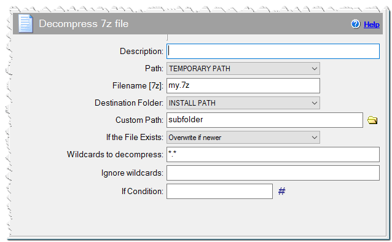Open the Path dropdown showing TEMPORARY PATH
This screenshot has width=392, height=242.
tap(243, 69)
